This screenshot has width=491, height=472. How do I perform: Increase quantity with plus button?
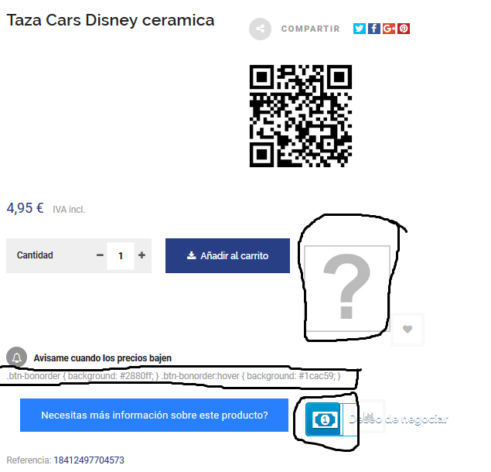point(142,255)
